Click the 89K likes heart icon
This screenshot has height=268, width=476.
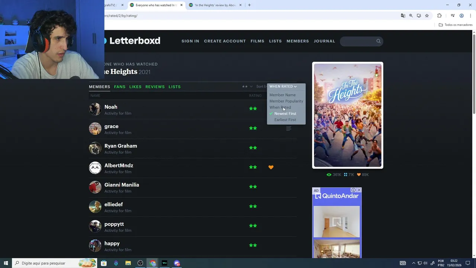[x=359, y=175]
